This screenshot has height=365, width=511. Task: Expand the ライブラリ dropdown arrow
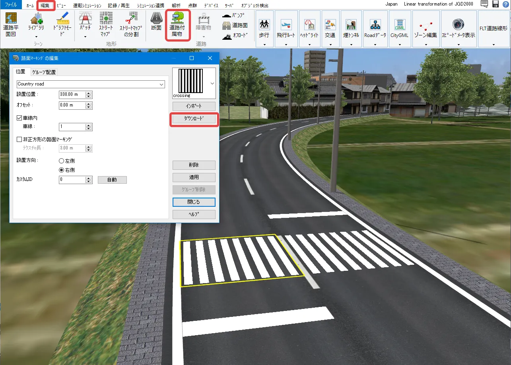coord(36,37)
